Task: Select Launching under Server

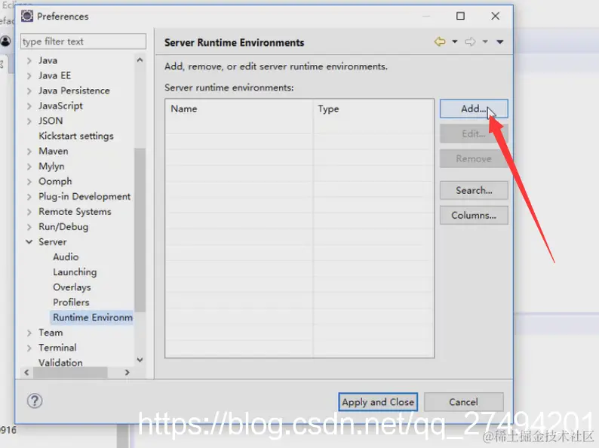Action: [75, 272]
